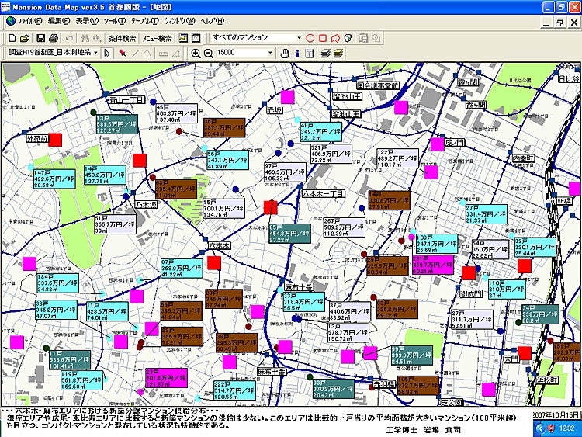The height and width of the screenshot is (437, 582).
Task: Click the 条件検索 button
Action: pos(123,38)
